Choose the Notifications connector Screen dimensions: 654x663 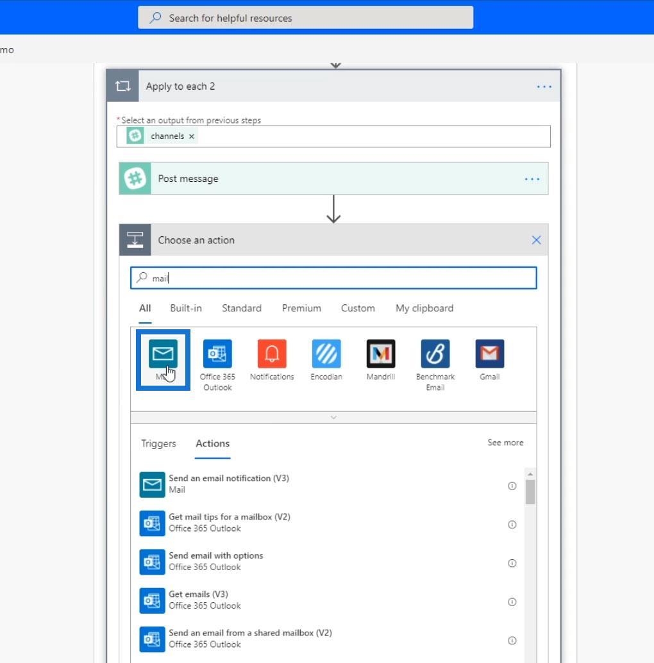click(272, 354)
